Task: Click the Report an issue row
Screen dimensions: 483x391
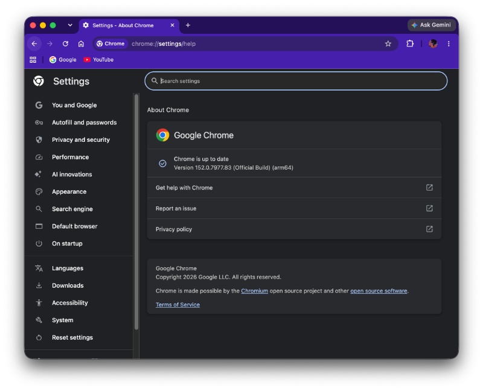Action: [294, 208]
